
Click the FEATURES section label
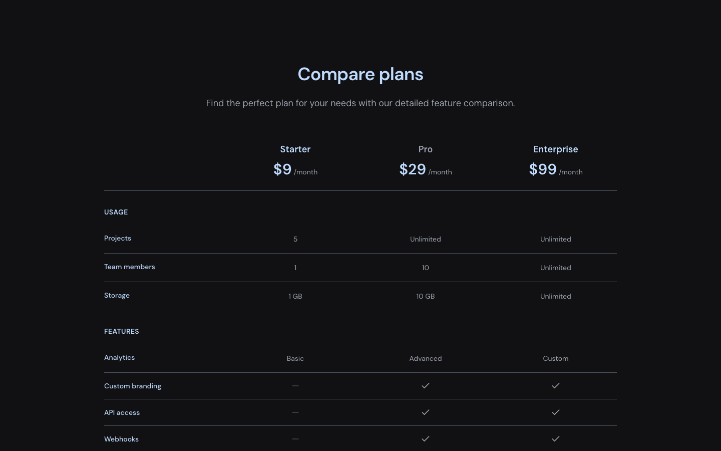(x=122, y=331)
